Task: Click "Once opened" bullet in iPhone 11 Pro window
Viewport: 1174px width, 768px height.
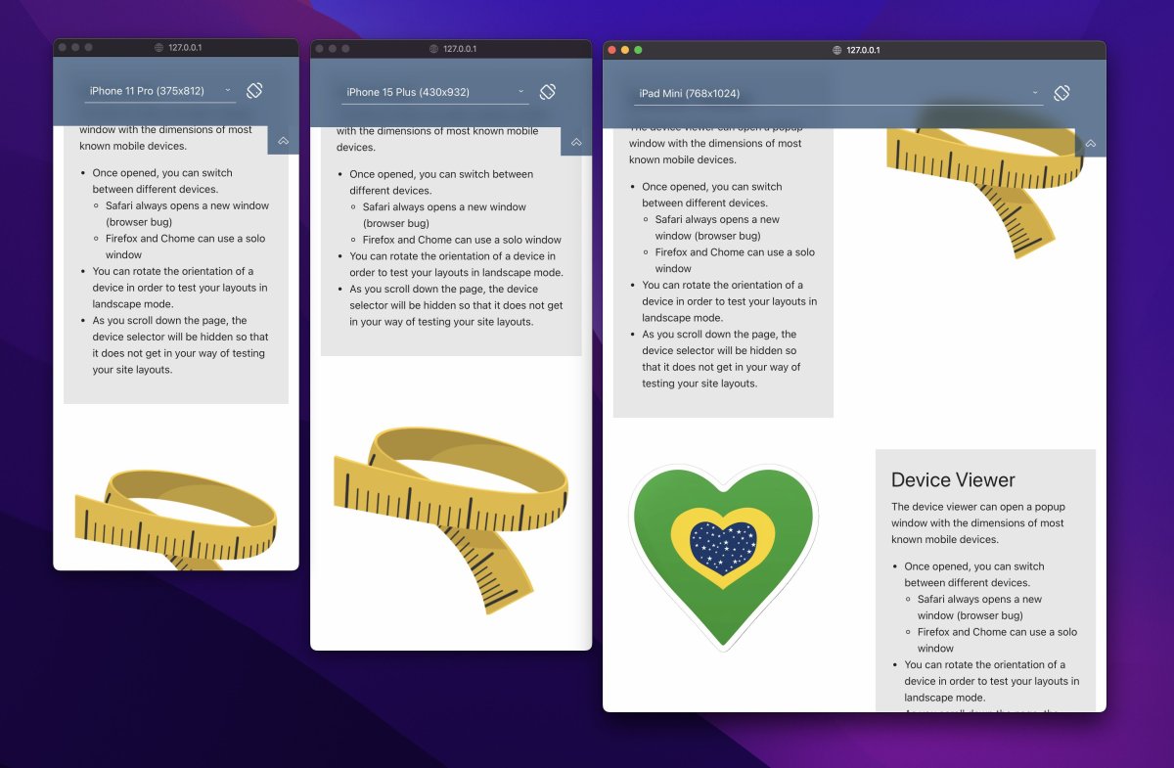Action: 162,181
